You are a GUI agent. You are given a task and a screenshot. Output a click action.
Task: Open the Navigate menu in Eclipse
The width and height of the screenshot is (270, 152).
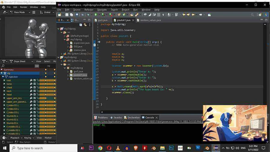point(102,10)
